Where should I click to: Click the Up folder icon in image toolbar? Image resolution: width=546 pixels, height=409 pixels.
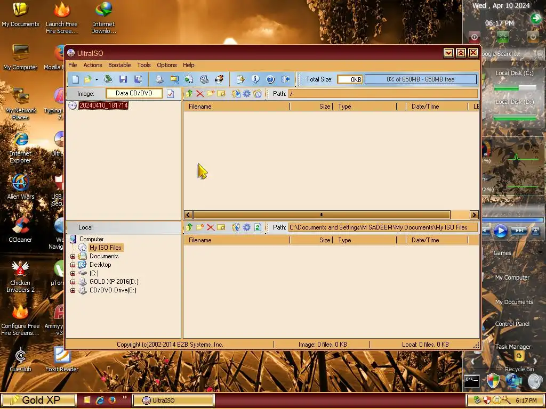[189, 94]
